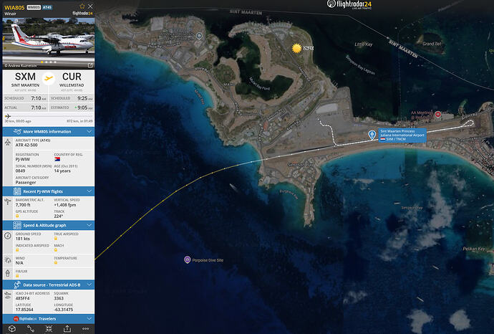Click the hospital H marker on map
Viewport: 494px width, 334px height.
[x=437, y=114]
